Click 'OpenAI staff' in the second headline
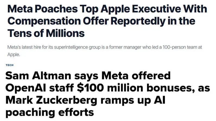This screenshot has height=121, width=216. tap(39, 88)
